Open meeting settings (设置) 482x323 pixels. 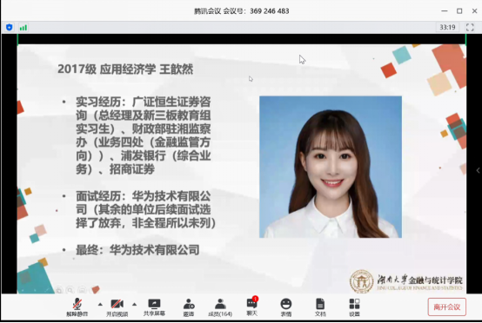coord(354,307)
